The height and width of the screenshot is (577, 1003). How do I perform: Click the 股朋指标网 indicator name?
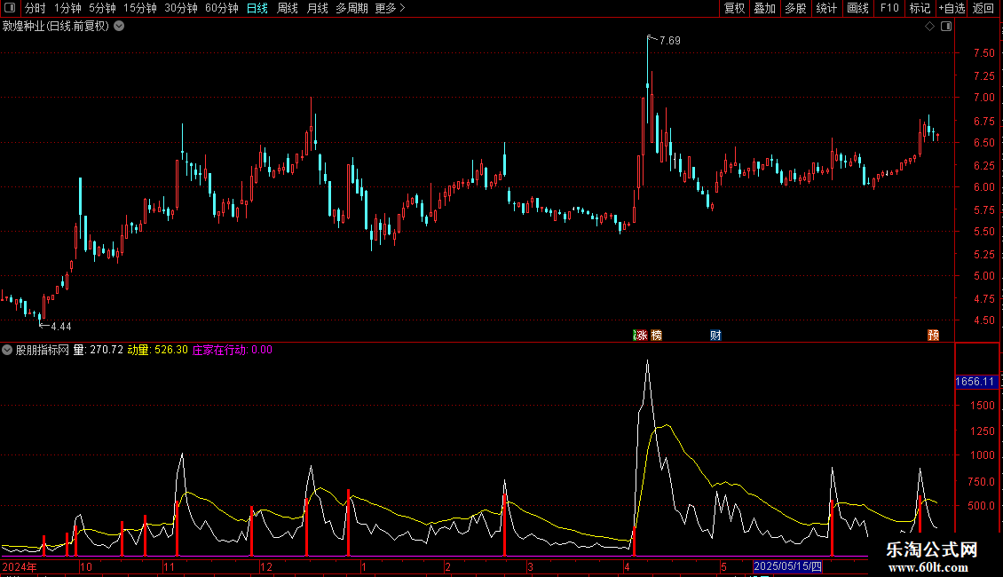[43, 350]
